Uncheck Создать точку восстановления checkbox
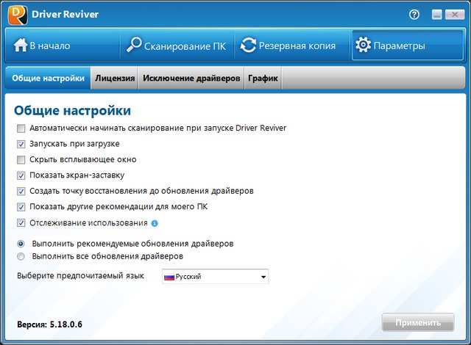This screenshot has height=345, width=471. point(21,191)
